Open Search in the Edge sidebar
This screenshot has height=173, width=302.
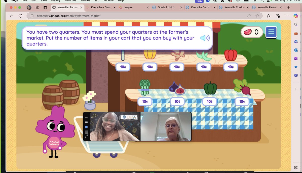pos(296,24)
